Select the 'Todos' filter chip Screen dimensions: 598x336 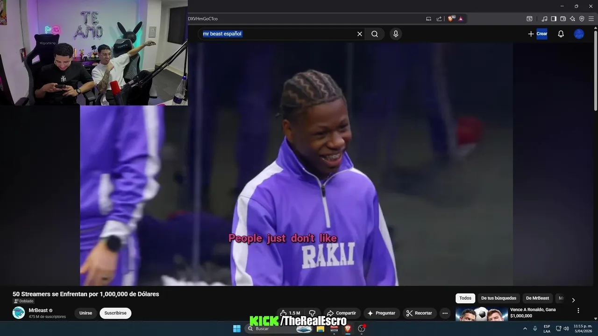click(x=465, y=298)
